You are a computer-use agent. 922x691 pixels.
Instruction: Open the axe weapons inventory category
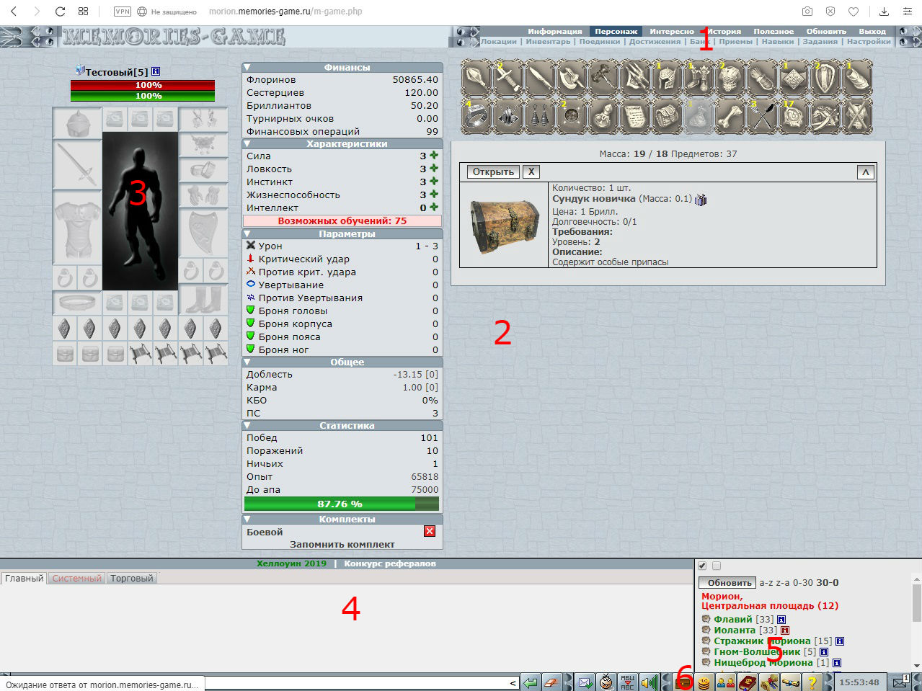pos(571,77)
